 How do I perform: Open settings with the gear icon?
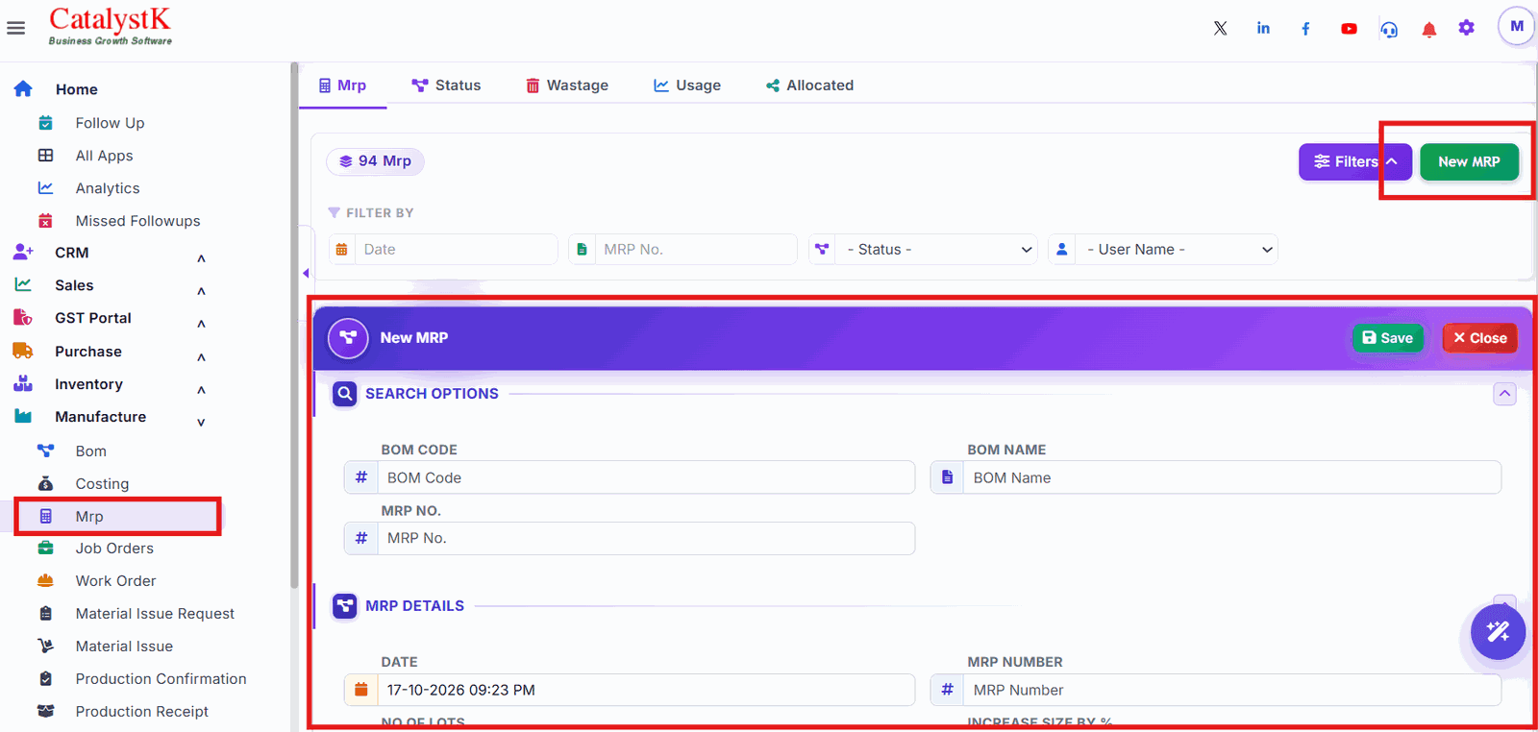pyautogui.click(x=1466, y=28)
